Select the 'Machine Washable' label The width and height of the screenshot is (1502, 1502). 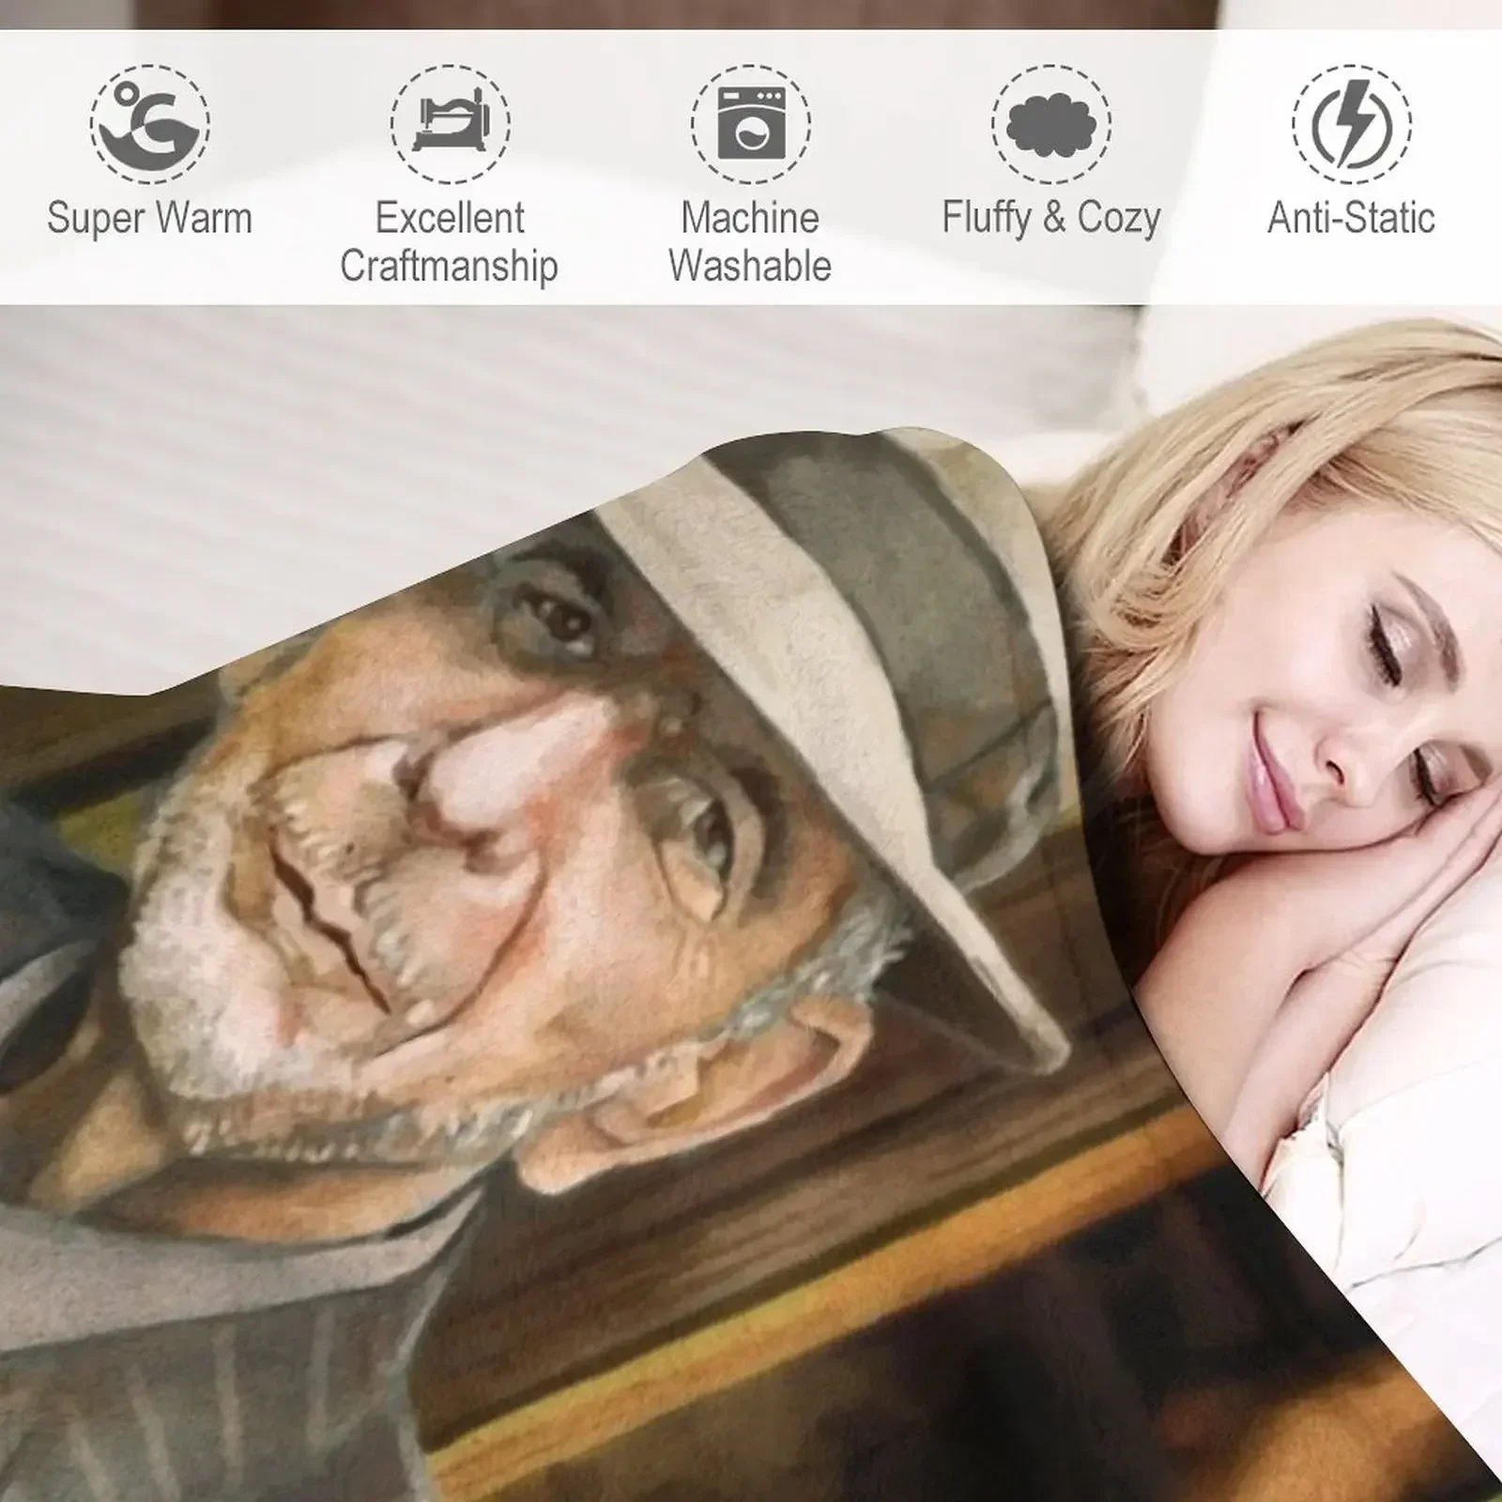(x=750, y=241)
